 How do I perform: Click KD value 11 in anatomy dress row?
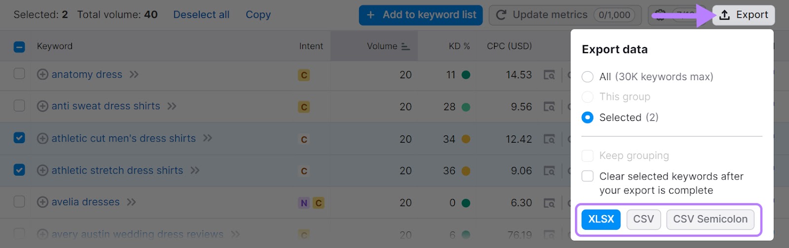[x=451, y=75]
